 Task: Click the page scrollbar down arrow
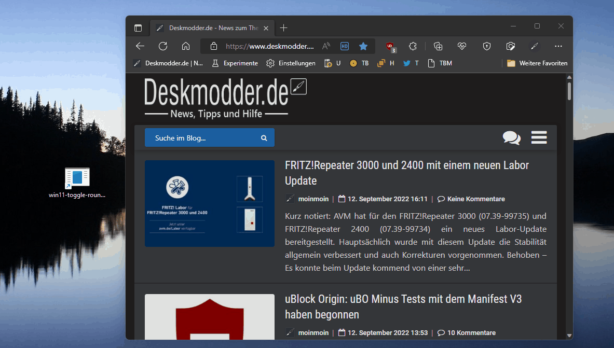click(x=569, y=336)
